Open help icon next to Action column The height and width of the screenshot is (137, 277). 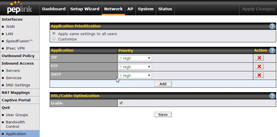coord(272,50)
